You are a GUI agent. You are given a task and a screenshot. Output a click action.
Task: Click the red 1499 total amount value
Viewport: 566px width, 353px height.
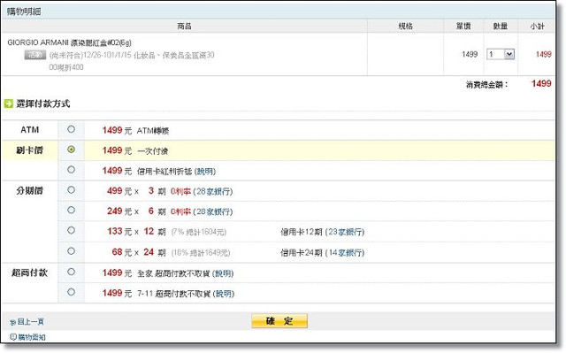tap(541, 84)
